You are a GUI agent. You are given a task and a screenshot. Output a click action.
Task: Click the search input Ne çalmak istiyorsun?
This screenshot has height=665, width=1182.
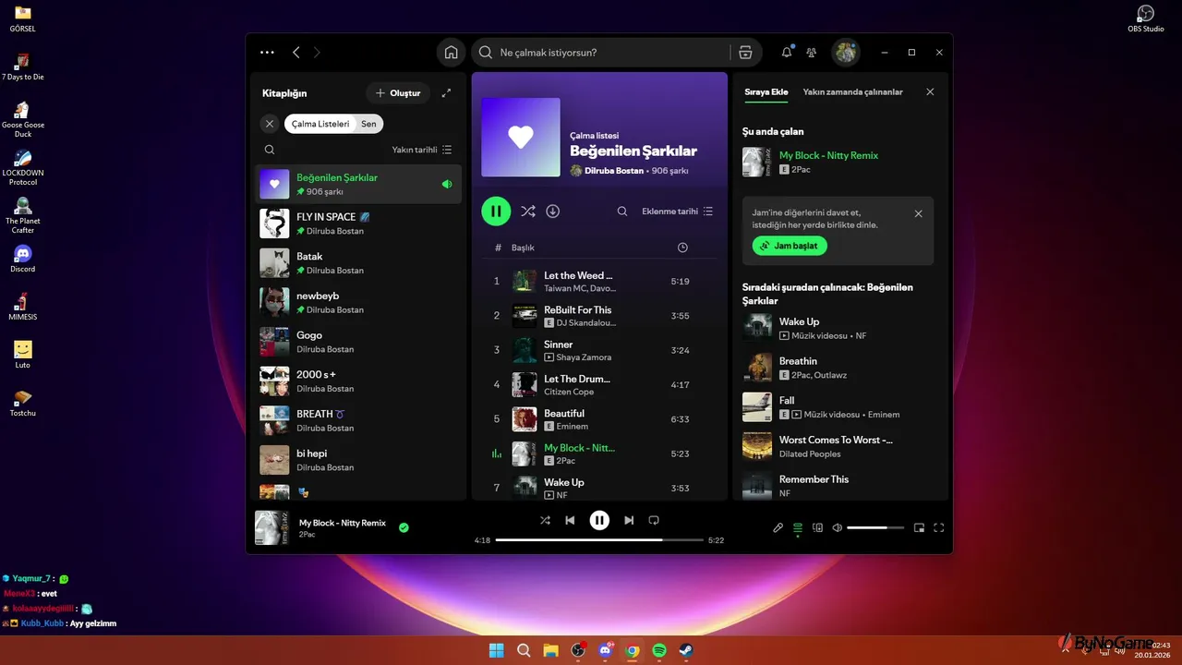609,53
